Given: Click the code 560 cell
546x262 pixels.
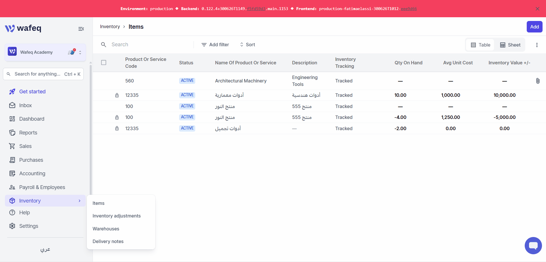Looking at the screenshot, I should pyautogui.click(x=130, y=81).
